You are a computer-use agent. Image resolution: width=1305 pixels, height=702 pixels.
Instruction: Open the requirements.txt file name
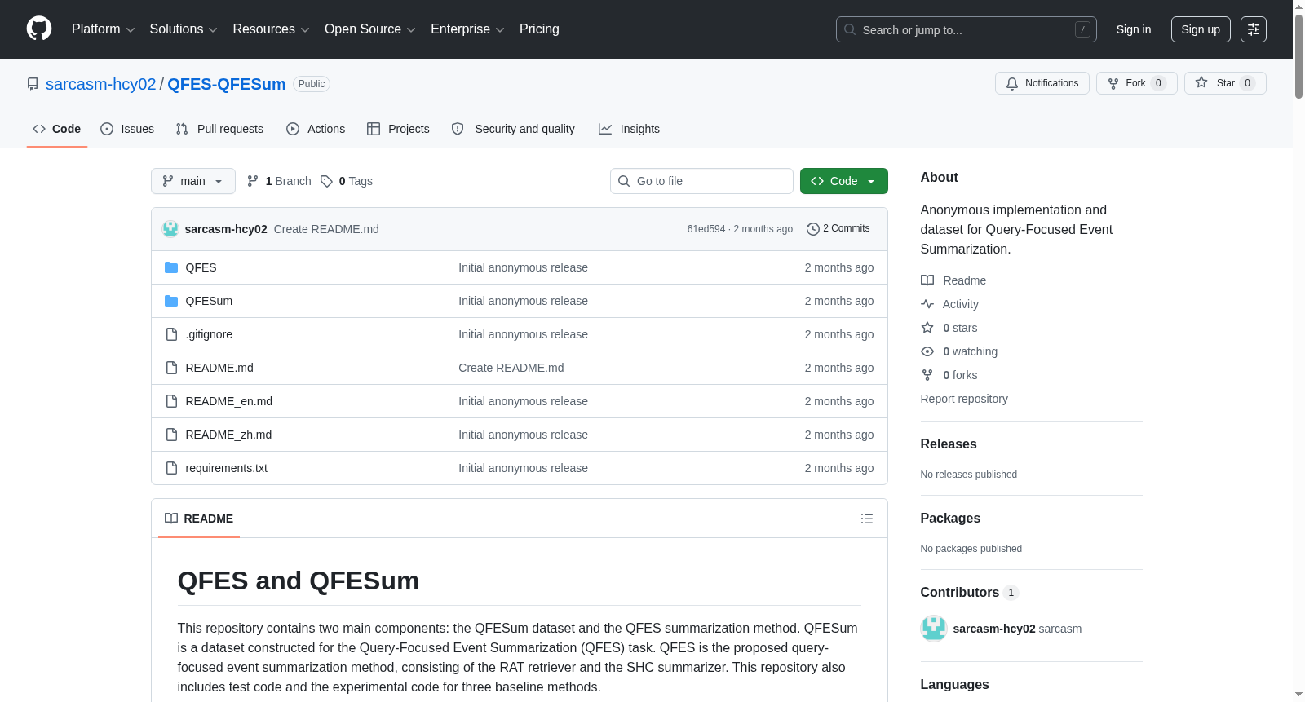pyautogui.click(x=227, y=468)
